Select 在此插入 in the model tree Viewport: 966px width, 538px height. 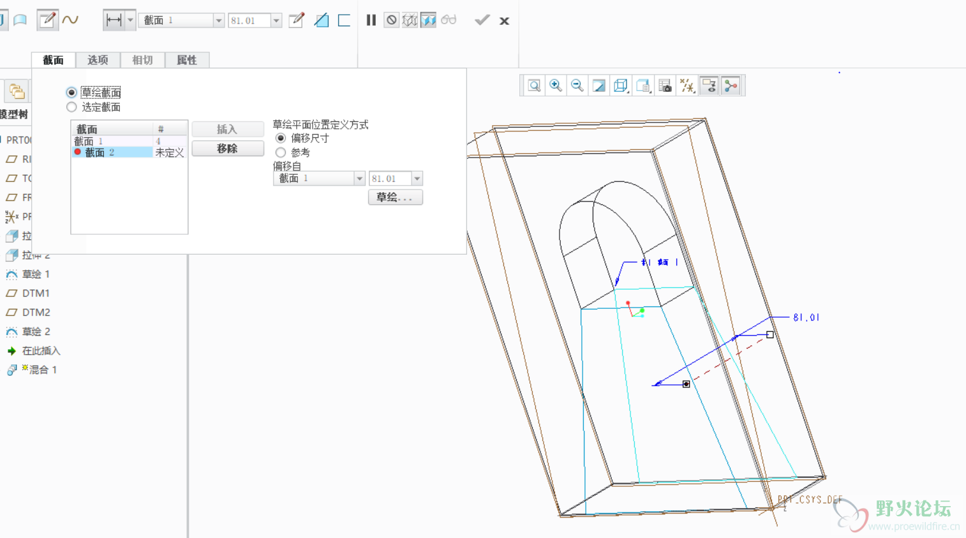(x=41, y=351)
